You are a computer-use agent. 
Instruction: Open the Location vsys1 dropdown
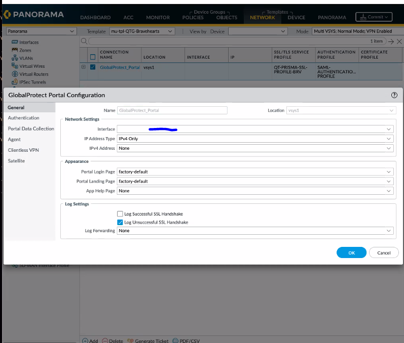point(341,110)
